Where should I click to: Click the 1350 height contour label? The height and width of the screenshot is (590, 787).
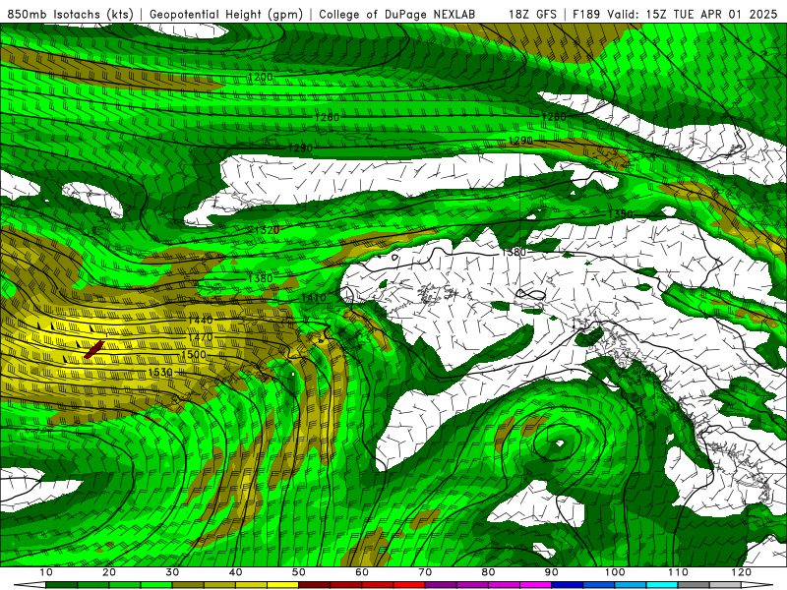[621, 214]
